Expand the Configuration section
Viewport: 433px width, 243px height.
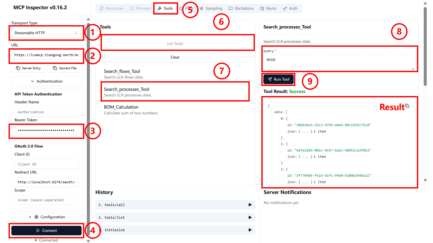click(46, 217)
